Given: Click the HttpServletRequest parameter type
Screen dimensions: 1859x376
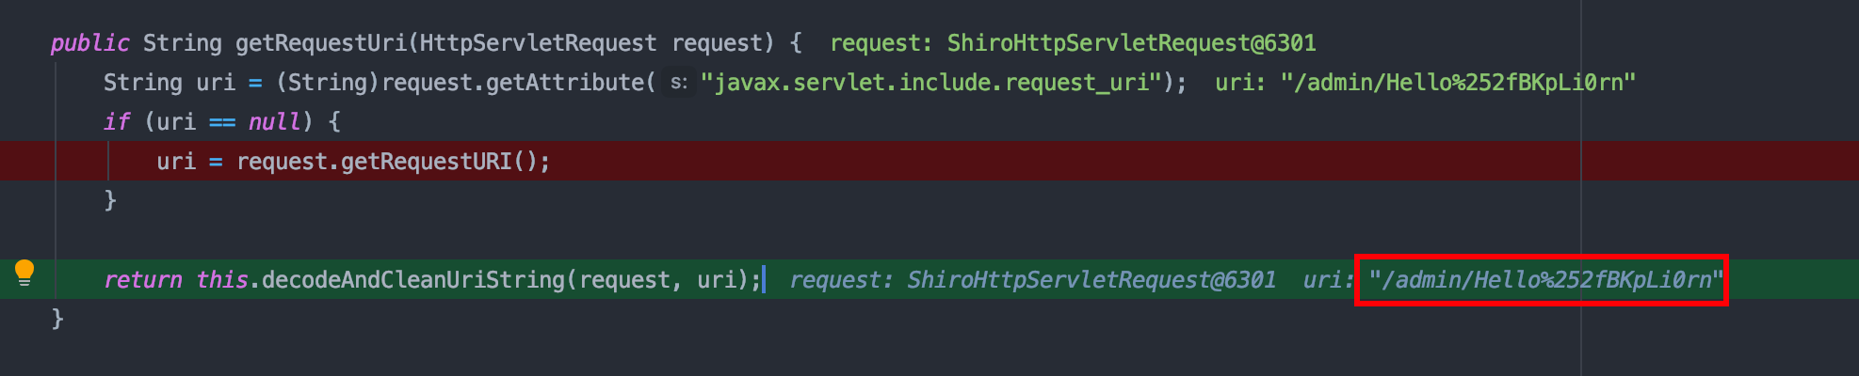Looking at the screenshot, I should point(538,43).
